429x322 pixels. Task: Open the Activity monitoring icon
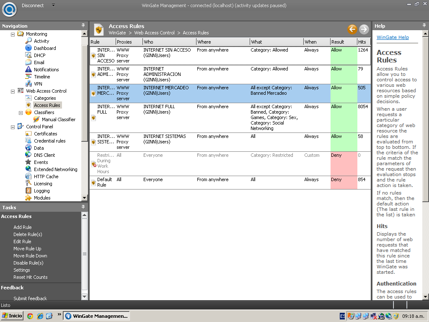point(28,41)
